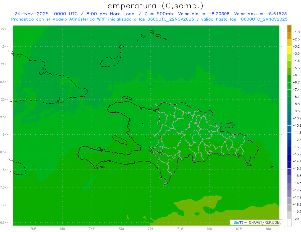Screen dimensions: 301x232
Task: Click the "68W" longitude label
Action: tap(268, 228)
